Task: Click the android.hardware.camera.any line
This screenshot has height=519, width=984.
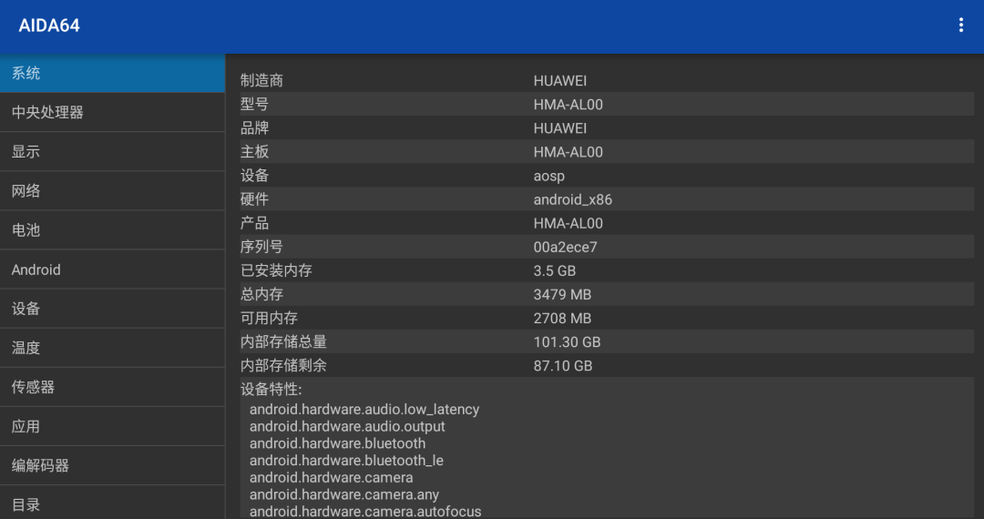Action: (344, 494)
